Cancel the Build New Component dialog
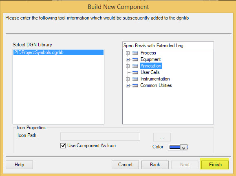This screenshot has height=176, width=236. 125,165
